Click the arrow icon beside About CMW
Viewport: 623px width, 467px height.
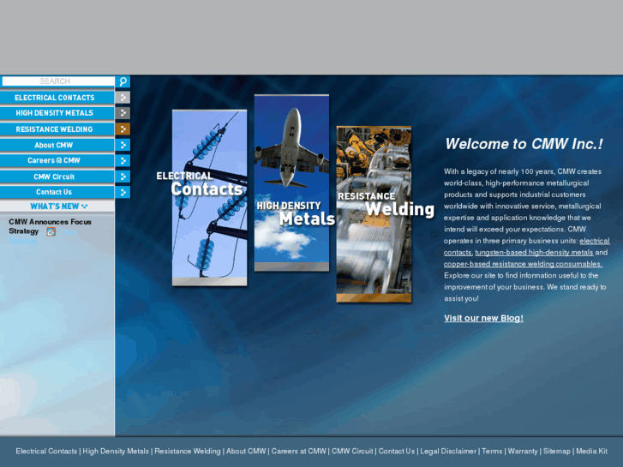tap(123, 145)
